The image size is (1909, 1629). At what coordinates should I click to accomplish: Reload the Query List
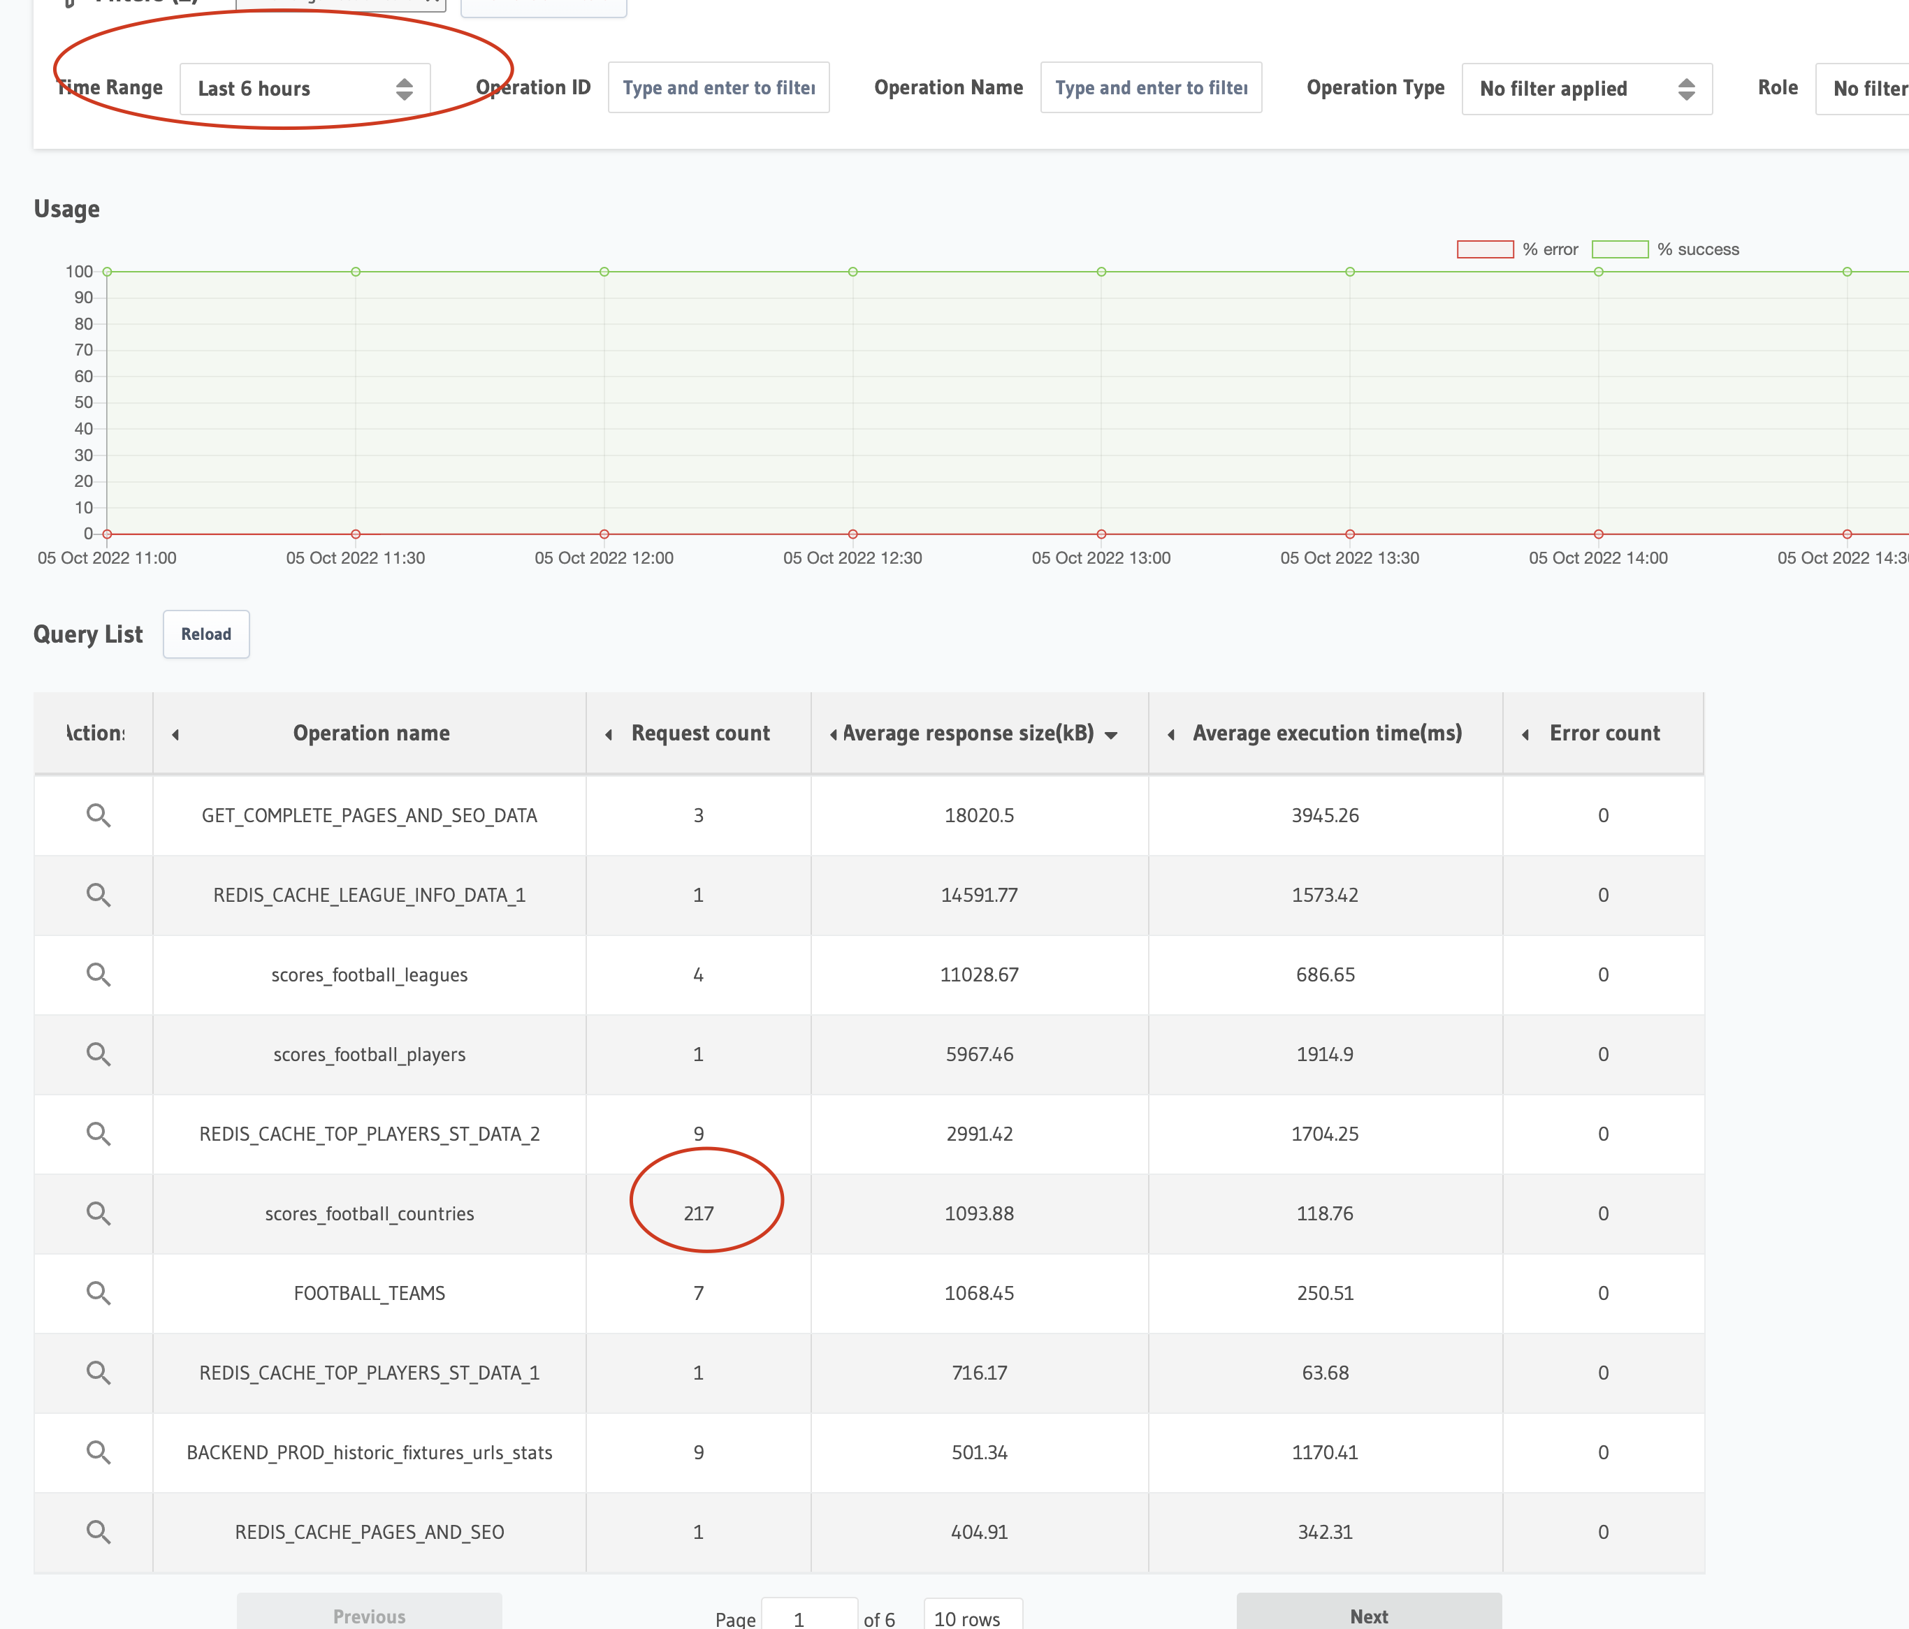point(206,634)
